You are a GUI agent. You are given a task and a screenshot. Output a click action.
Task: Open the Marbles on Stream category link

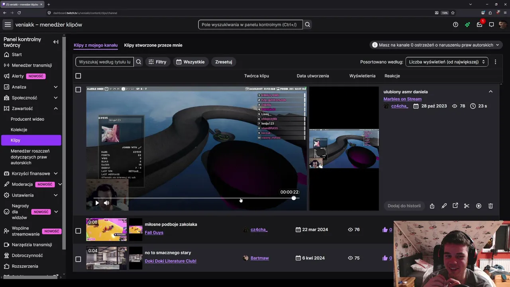tap(402, 99)
